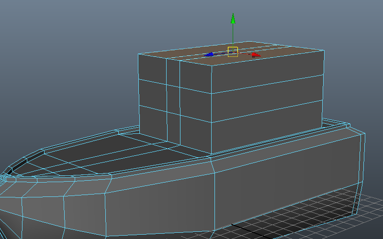This screenshot has width=383, height=239.
Task: Click the green Y-axis manipulator shaft line
Action: coord(233,36)
